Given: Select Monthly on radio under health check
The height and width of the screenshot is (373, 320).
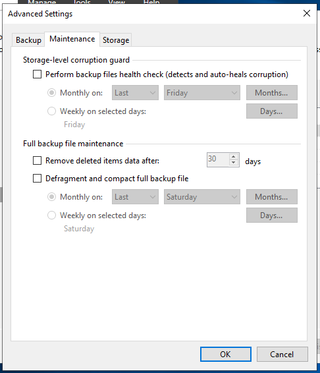Looking at the screenshot, I should [x=51, y=92].
